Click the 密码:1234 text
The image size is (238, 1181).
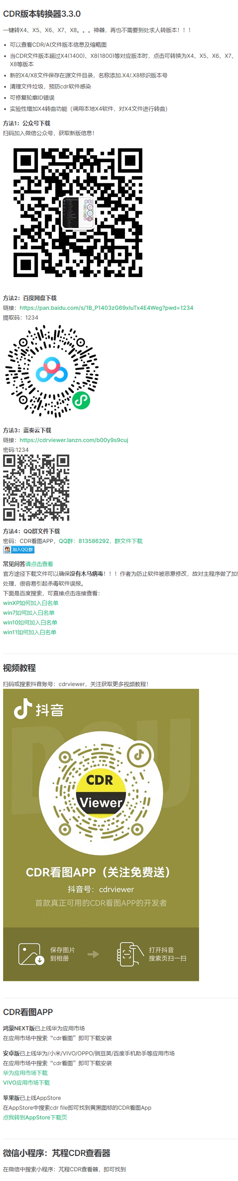[16, 450]
